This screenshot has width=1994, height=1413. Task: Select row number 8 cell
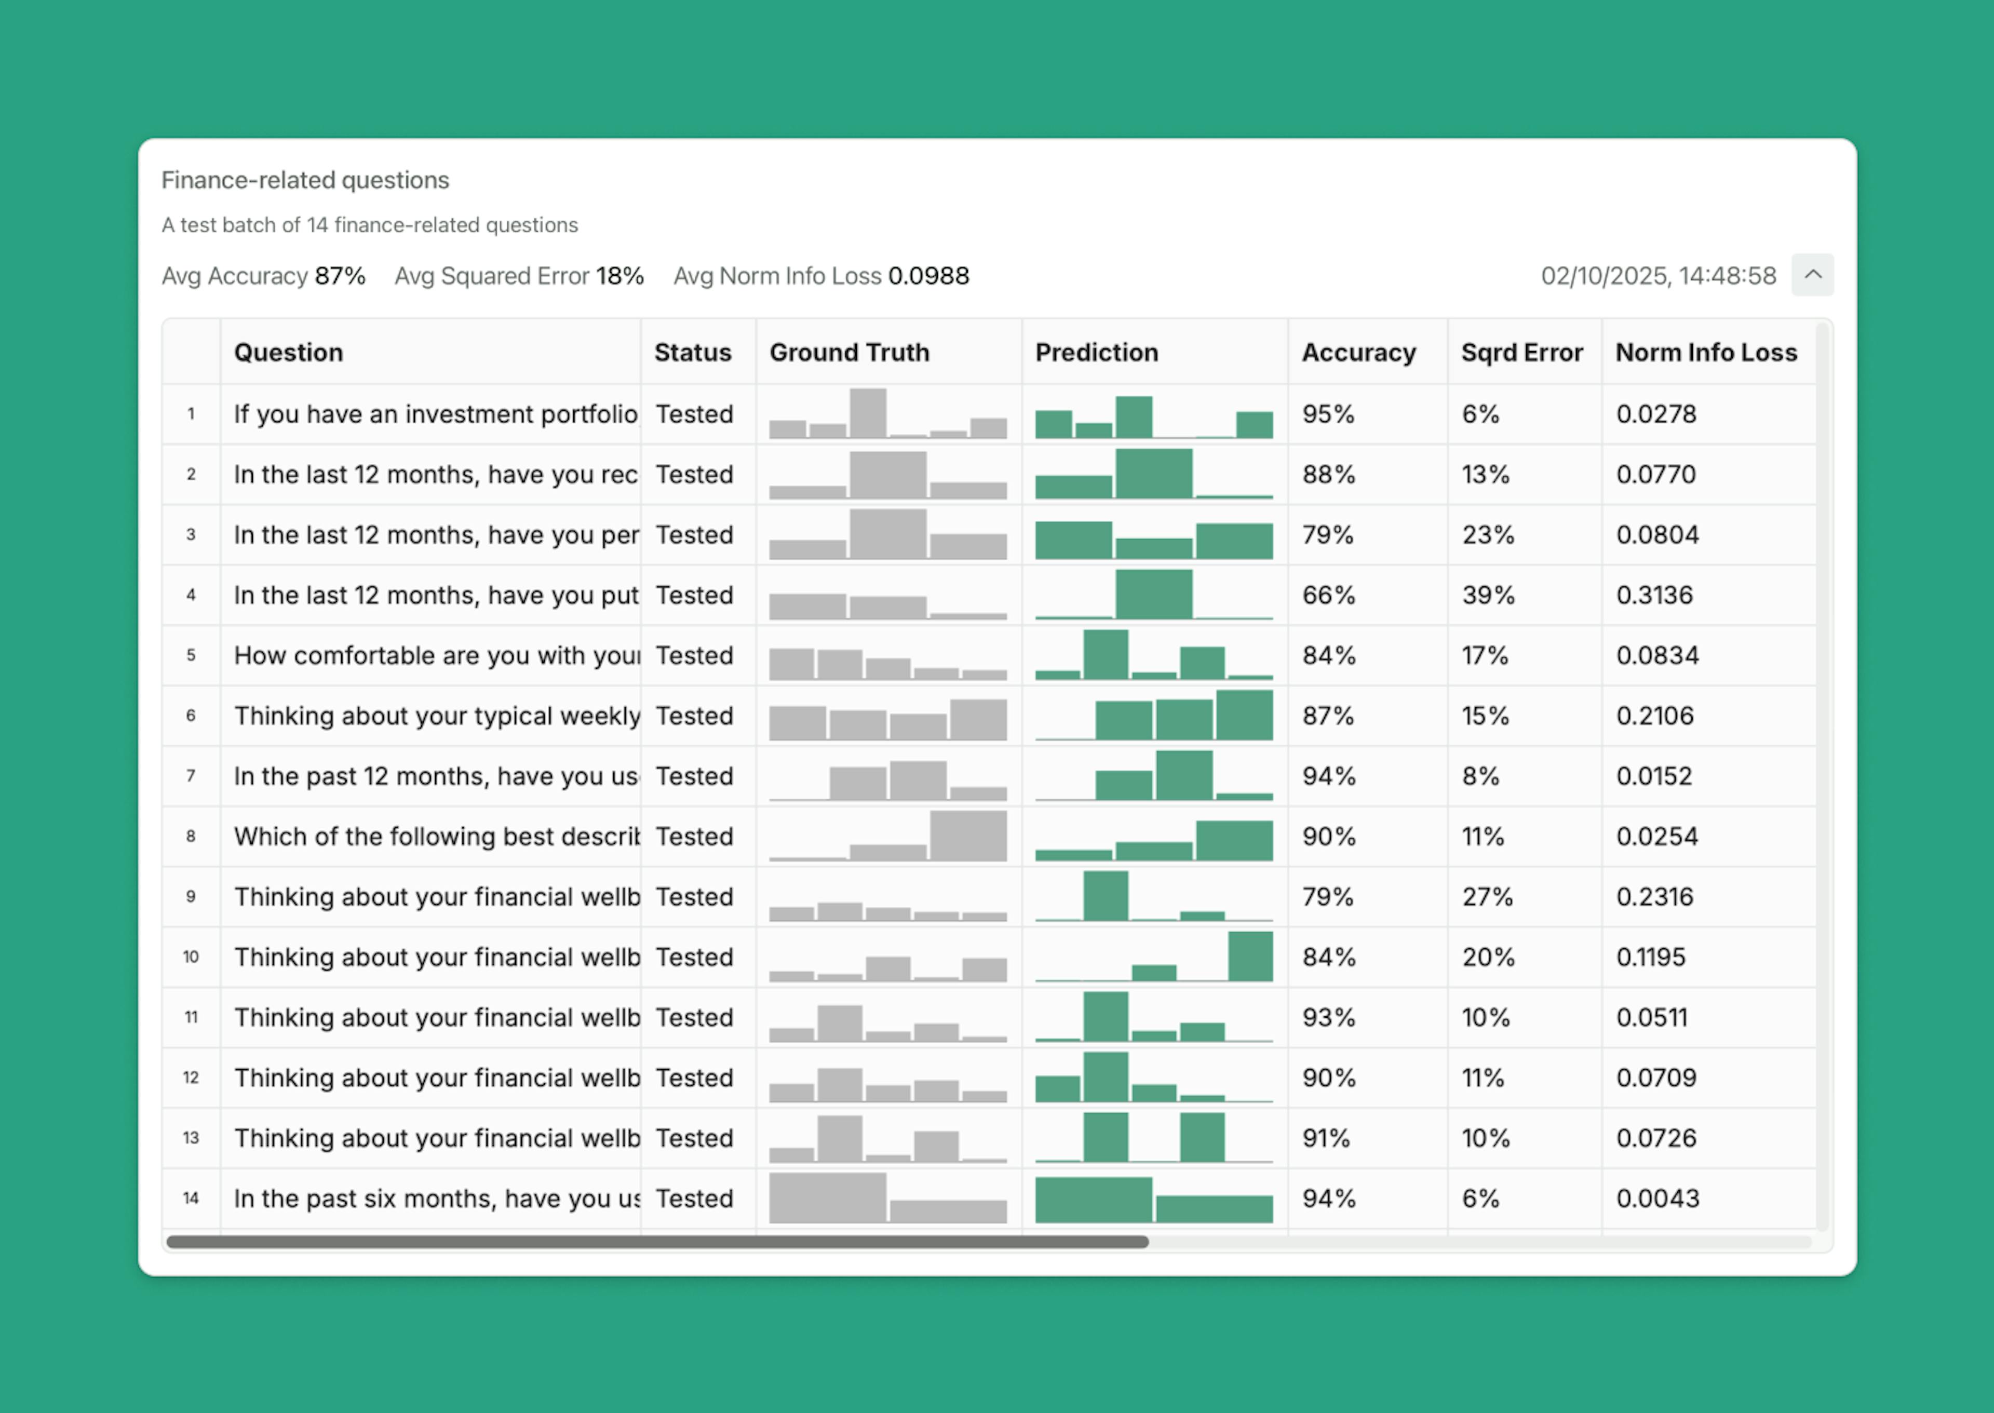[191, 836]
